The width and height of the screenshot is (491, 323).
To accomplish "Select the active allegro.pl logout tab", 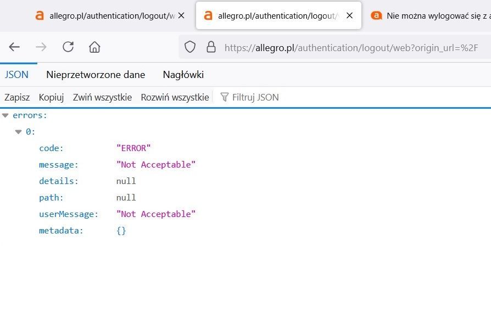I will click(x=278, y=16).
